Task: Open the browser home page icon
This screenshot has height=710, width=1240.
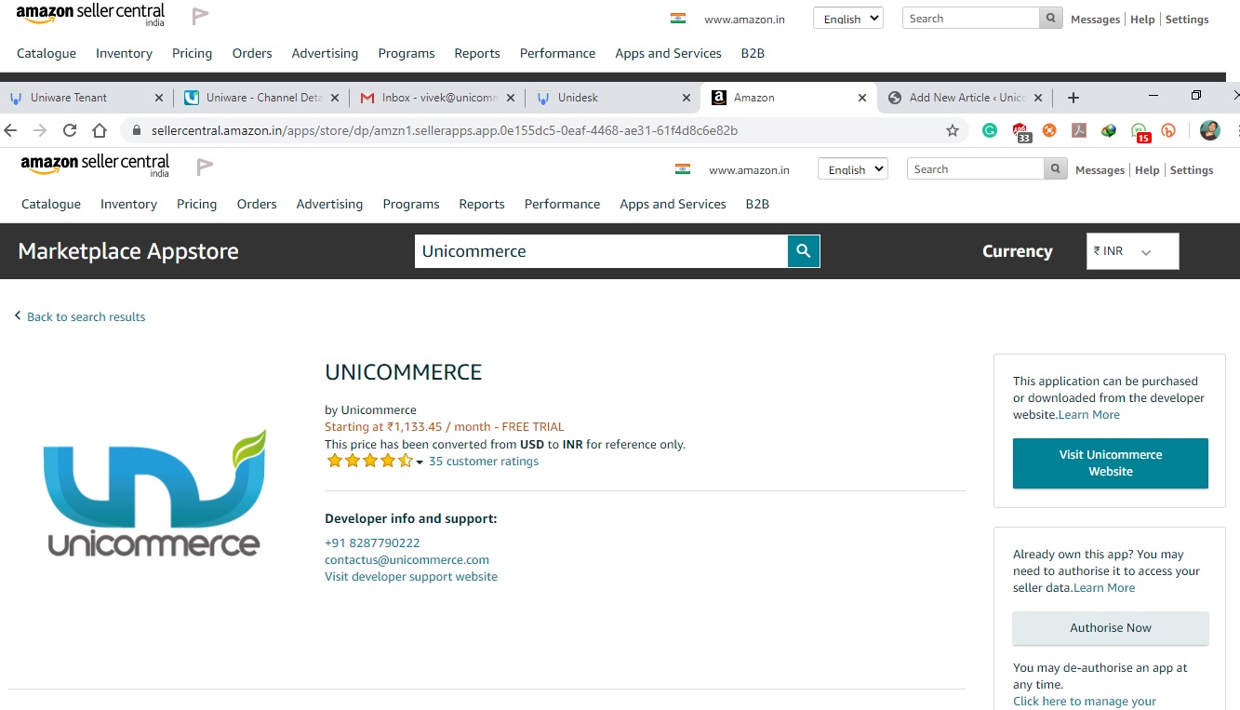Action: [100, 130]
